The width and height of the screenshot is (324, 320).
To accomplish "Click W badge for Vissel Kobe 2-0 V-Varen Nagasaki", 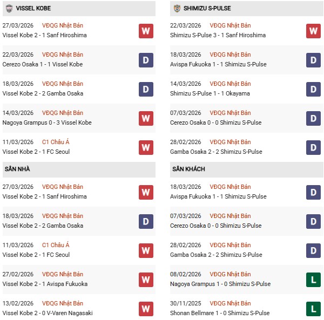I will 146,309.
